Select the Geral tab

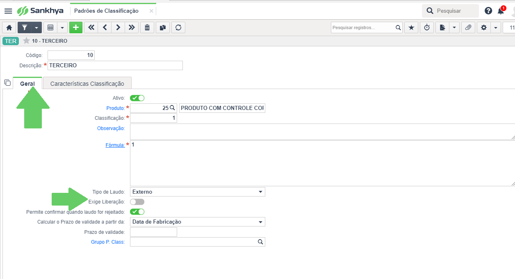pos(27,84)
